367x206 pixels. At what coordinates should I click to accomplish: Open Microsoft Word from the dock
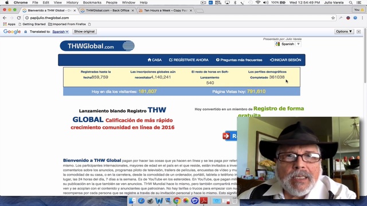point(159,201)
